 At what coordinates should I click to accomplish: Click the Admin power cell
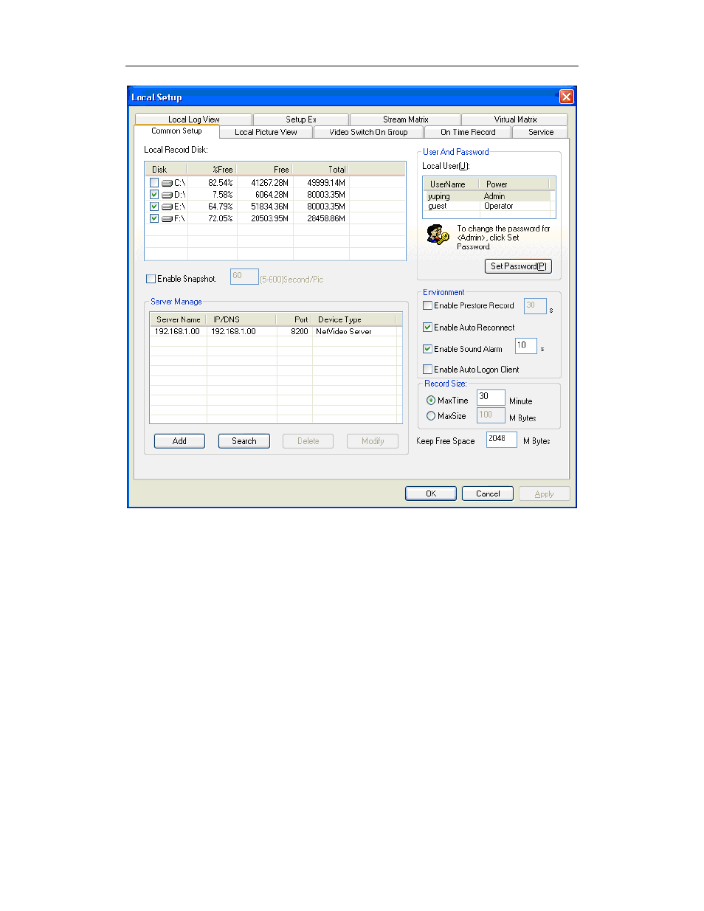(494, 196)
